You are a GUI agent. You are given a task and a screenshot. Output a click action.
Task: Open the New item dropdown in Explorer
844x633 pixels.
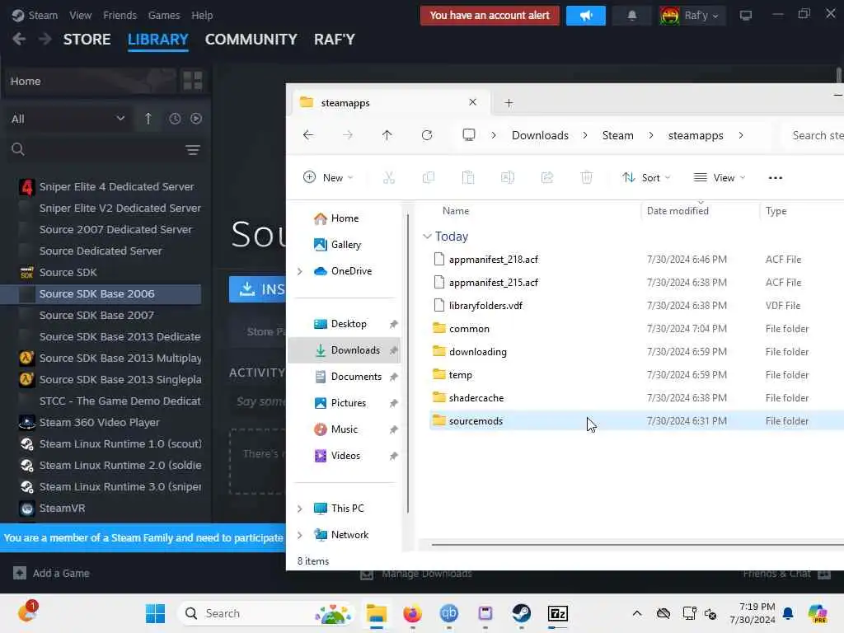click(x=328, y=178)
